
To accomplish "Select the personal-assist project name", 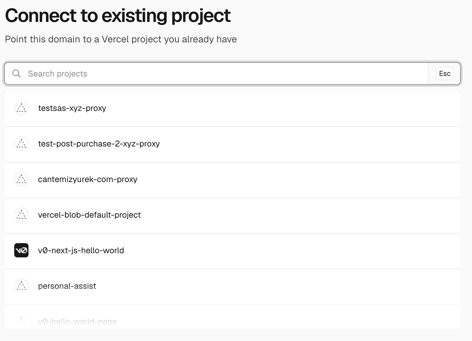I will 67,286.
